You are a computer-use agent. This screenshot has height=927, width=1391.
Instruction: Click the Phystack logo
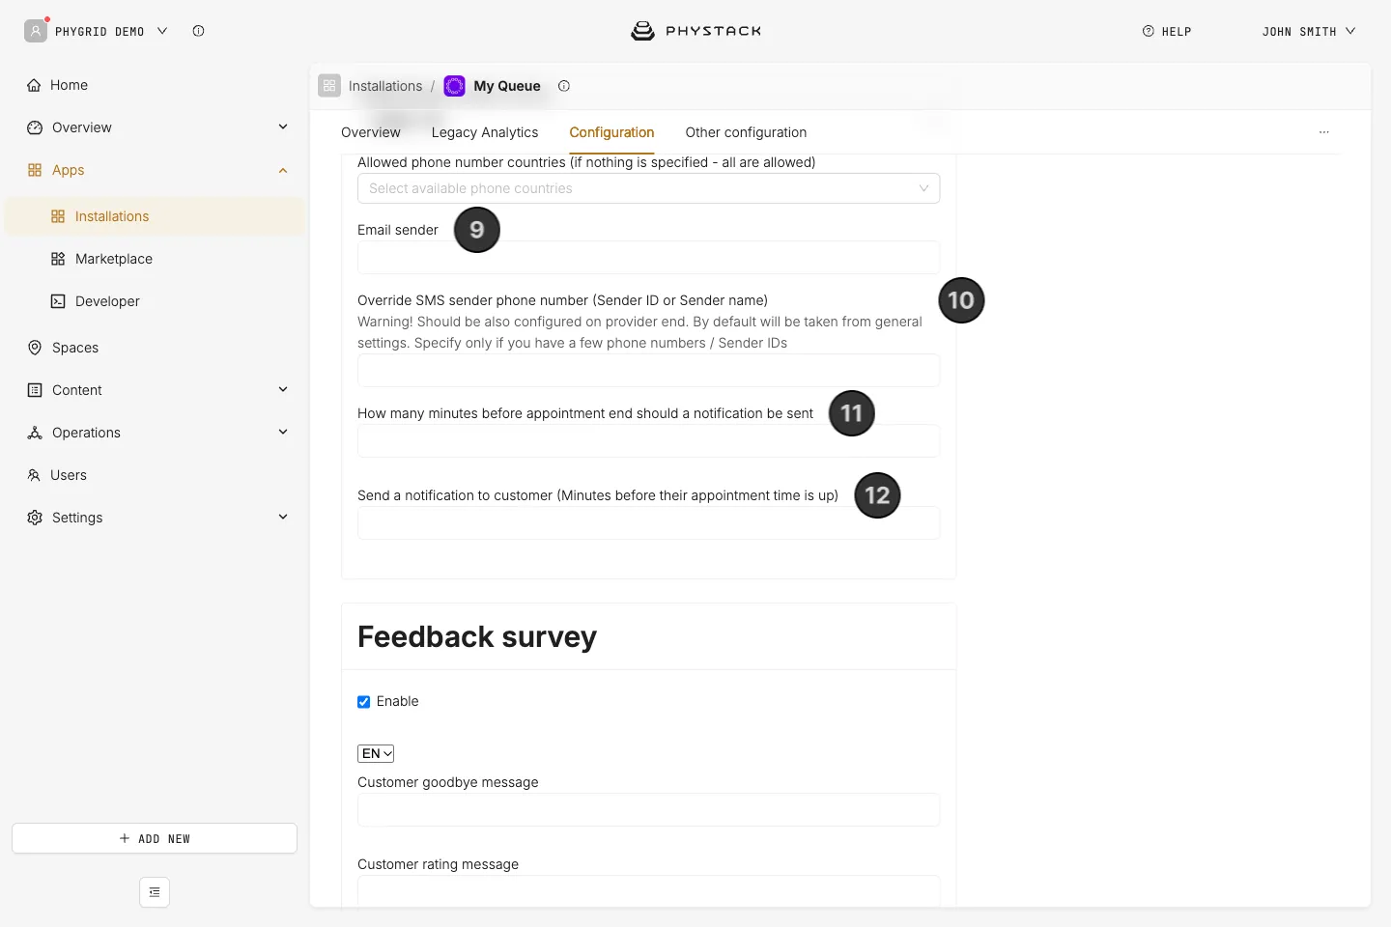[696, 31]
